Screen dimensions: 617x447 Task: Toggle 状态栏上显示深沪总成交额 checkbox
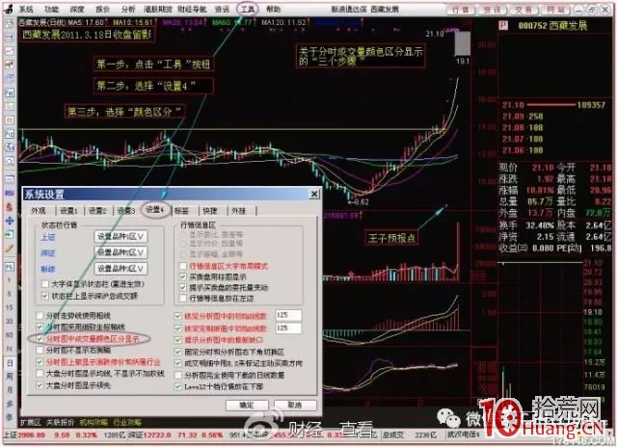[x=45, y=296]
